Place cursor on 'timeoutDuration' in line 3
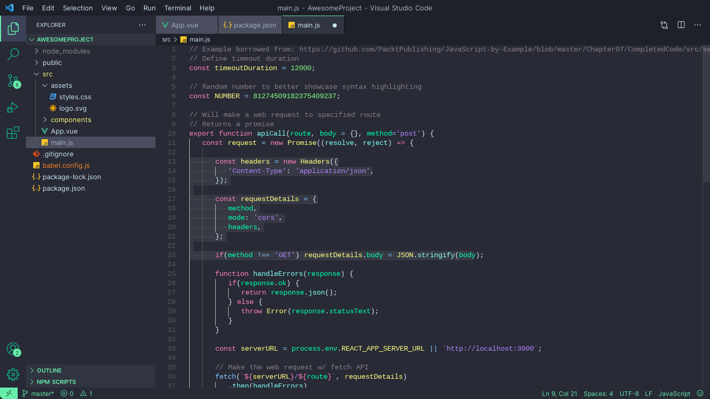710x399 pixels. 246,68
